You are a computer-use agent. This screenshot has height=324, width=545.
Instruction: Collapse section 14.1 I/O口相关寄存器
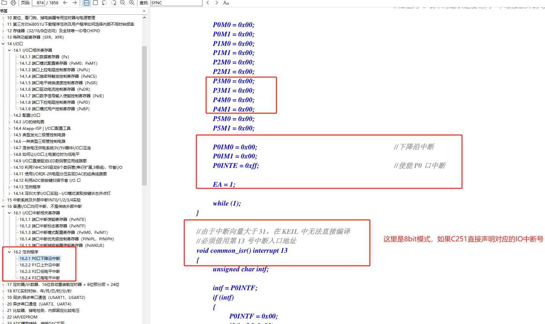click(9, 50)
